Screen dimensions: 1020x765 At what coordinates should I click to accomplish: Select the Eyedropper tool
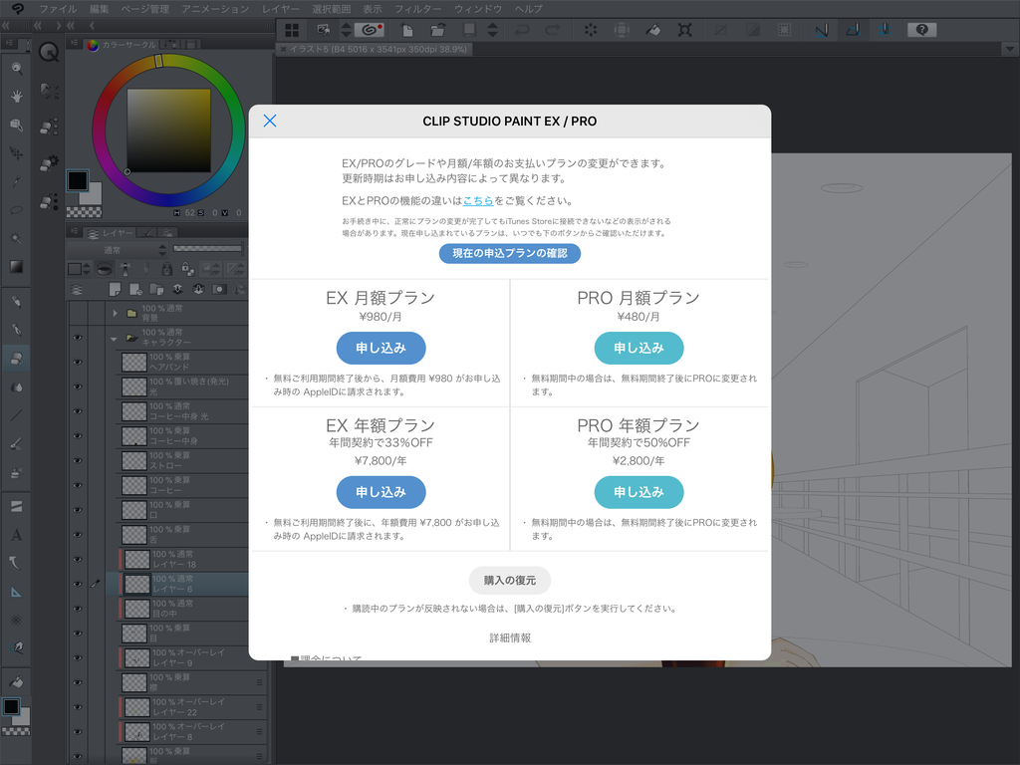(x=16, y=181)
